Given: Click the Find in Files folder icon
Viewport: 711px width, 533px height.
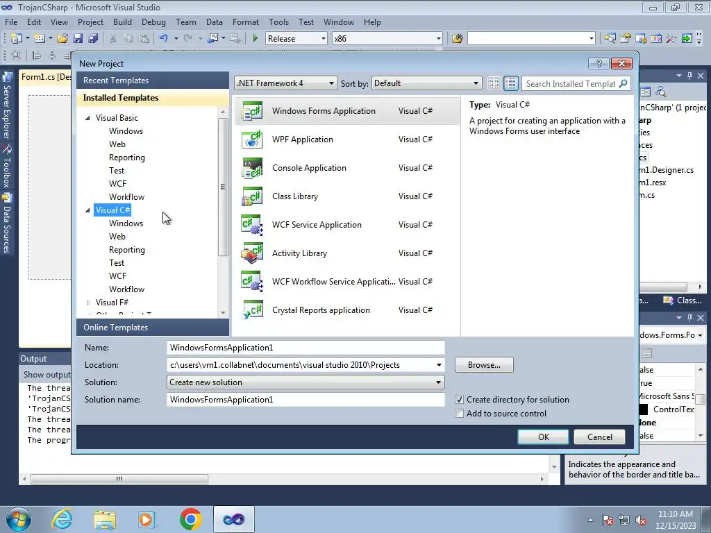Looking at the screenshot, I should pos(457,39).
